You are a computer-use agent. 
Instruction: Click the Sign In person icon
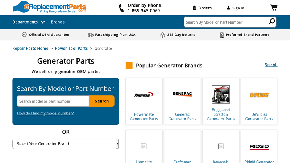click(228, 8)
